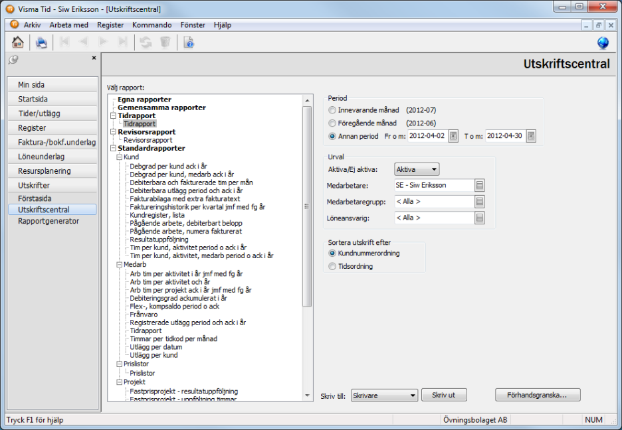622x430 pixels.
Task: Click the Print toolbar icon
Action: tap(41, 42)
